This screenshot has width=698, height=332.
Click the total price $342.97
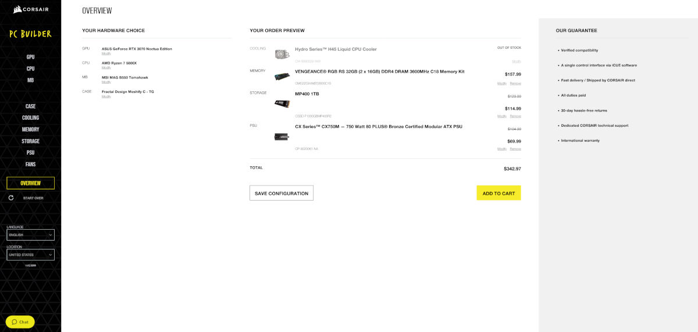[512, 169]
